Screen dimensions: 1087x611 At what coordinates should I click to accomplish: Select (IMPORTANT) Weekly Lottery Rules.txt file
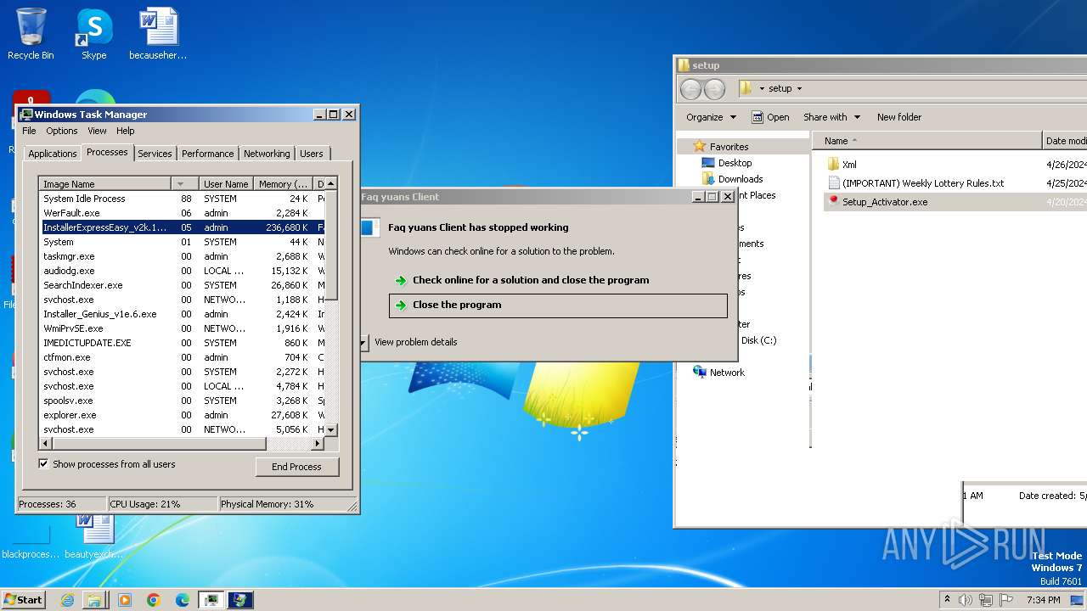(922, 183)
